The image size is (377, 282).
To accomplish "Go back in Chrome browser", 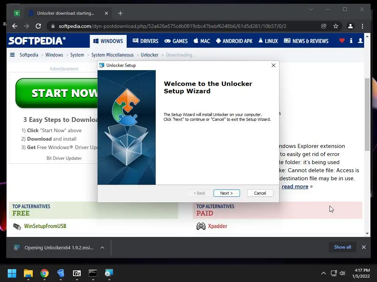I will pos(15,26).
